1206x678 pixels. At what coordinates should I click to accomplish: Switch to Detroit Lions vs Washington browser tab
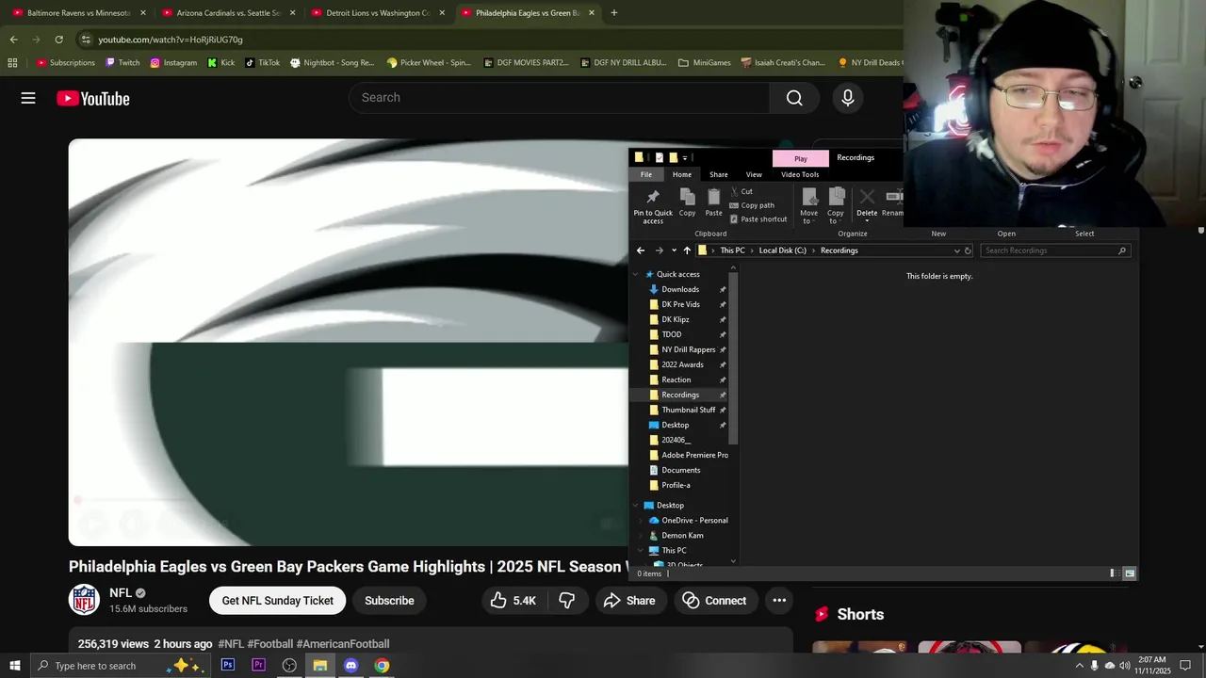pos(377,13)
